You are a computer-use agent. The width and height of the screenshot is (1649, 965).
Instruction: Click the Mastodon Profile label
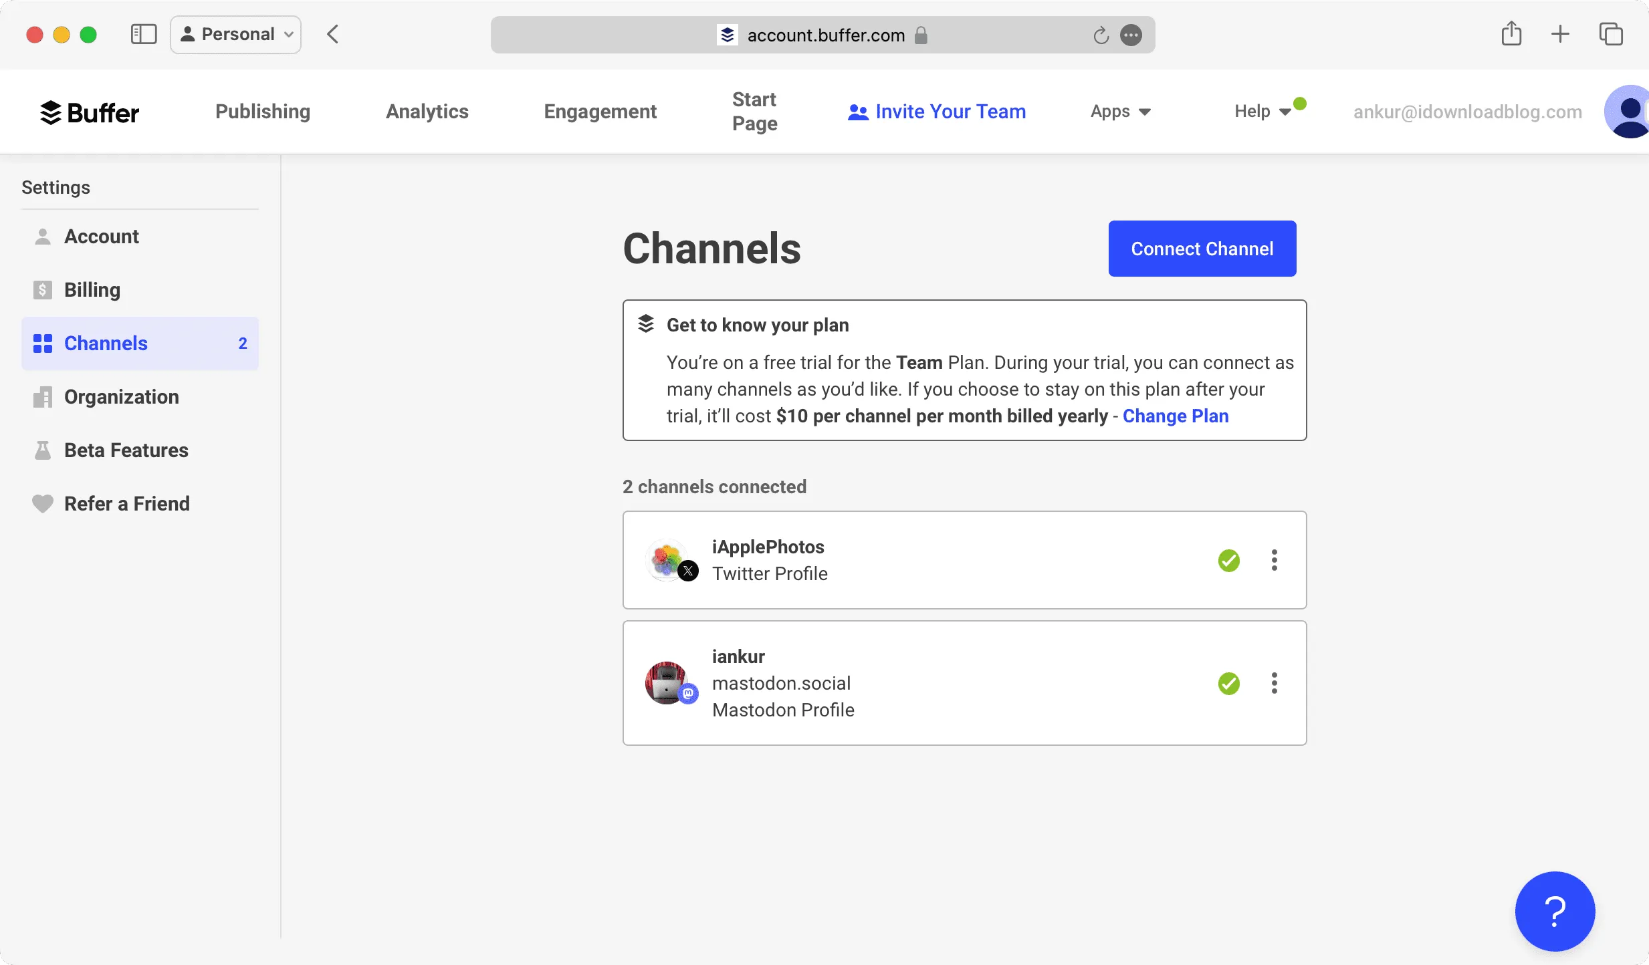[x=783, y=710]
